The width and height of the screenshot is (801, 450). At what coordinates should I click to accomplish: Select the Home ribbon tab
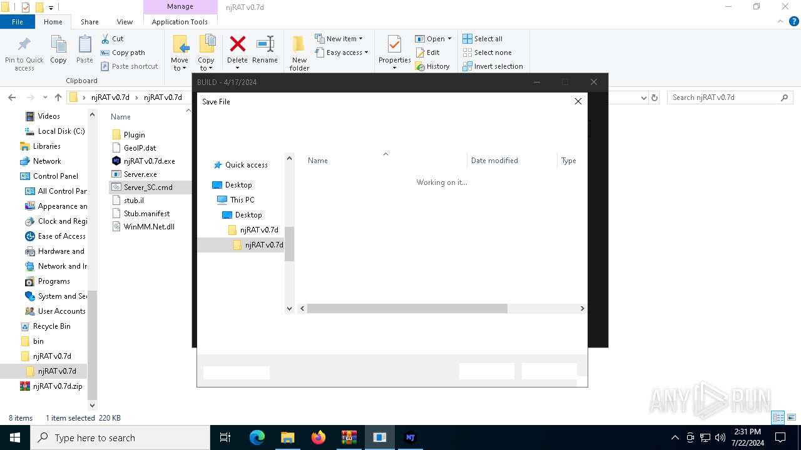(x=53, y=21)
